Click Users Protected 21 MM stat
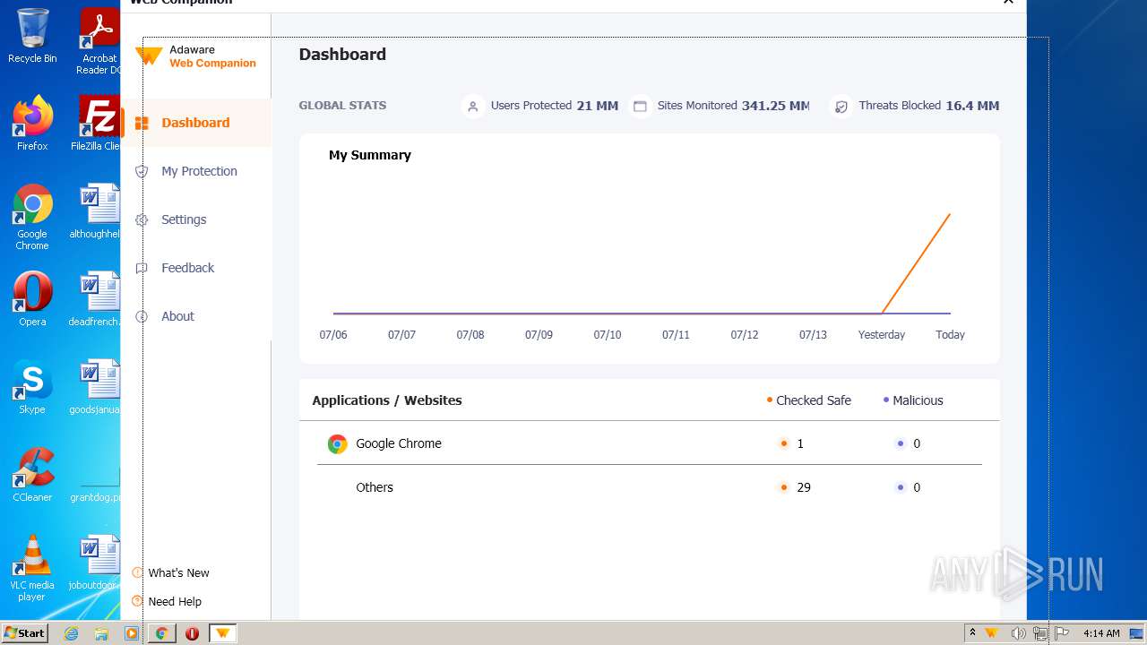The height and width of the screenshot is (645, 1147). pyautogui.click(x=555, y=106)
